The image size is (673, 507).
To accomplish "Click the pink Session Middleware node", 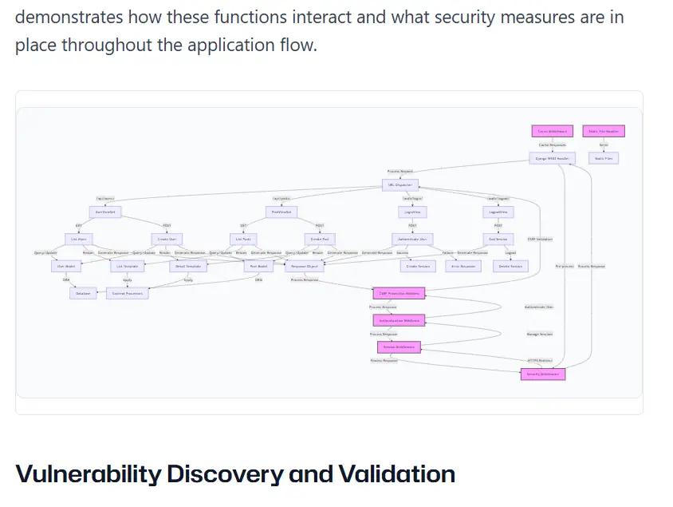I will pos(399,347).
